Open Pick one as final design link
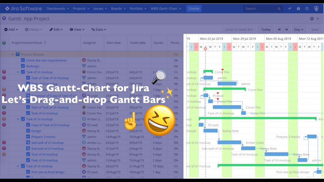Screen dimensions: 324x182 click(48, 172)
